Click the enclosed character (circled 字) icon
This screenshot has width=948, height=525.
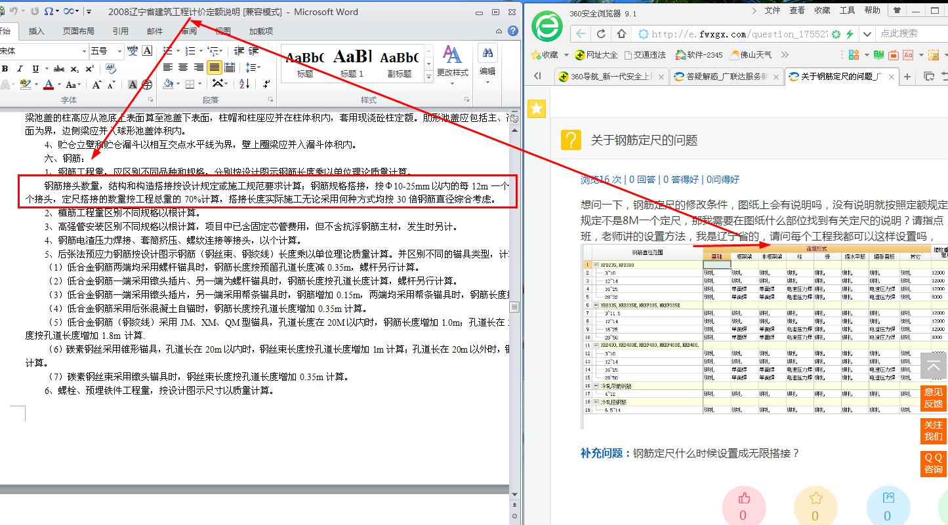point(147,85)
